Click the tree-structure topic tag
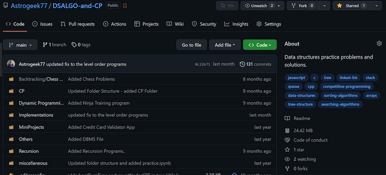 tap(300, 104)
